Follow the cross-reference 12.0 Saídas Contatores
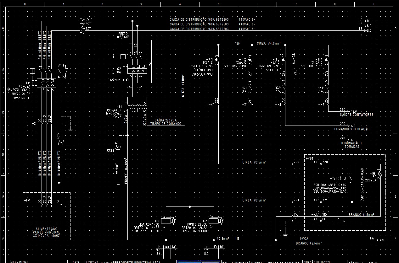 tap(354, 111)
